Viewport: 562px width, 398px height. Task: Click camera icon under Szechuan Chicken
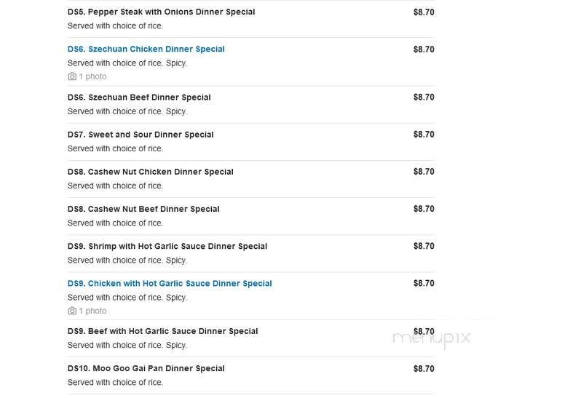(x=72, y=76)
